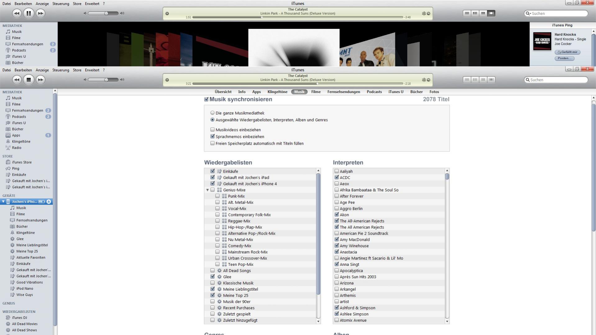596x335 pixels.
Task: Collapse the Genius-Mixe group
Action: tap(207, 190)
